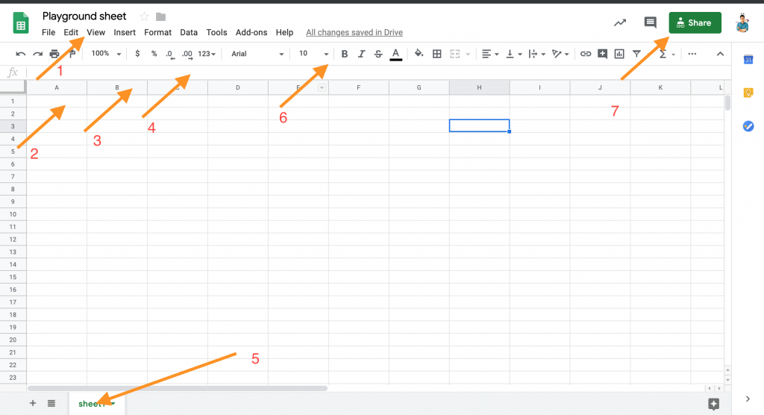The image size is (764, 415).
Task: Open the Explore button bottom right
Action: [x=714, y=404]
